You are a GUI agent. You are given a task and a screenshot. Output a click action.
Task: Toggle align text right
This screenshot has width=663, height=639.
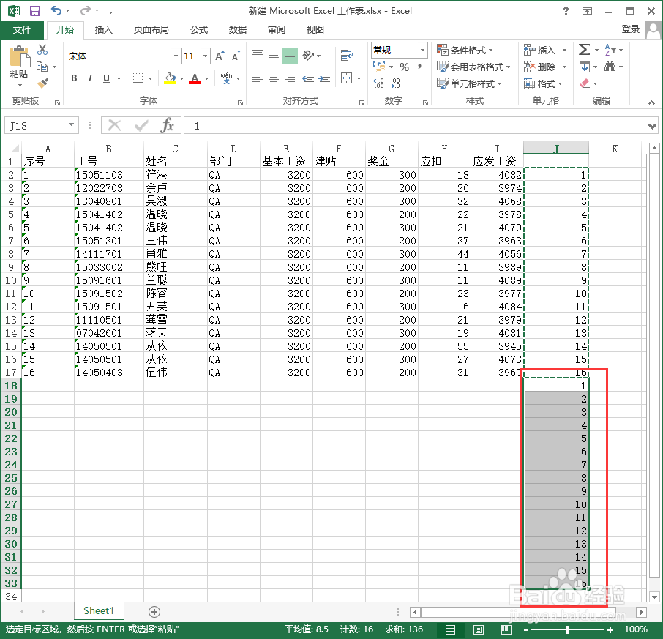(x=290, y=78)
